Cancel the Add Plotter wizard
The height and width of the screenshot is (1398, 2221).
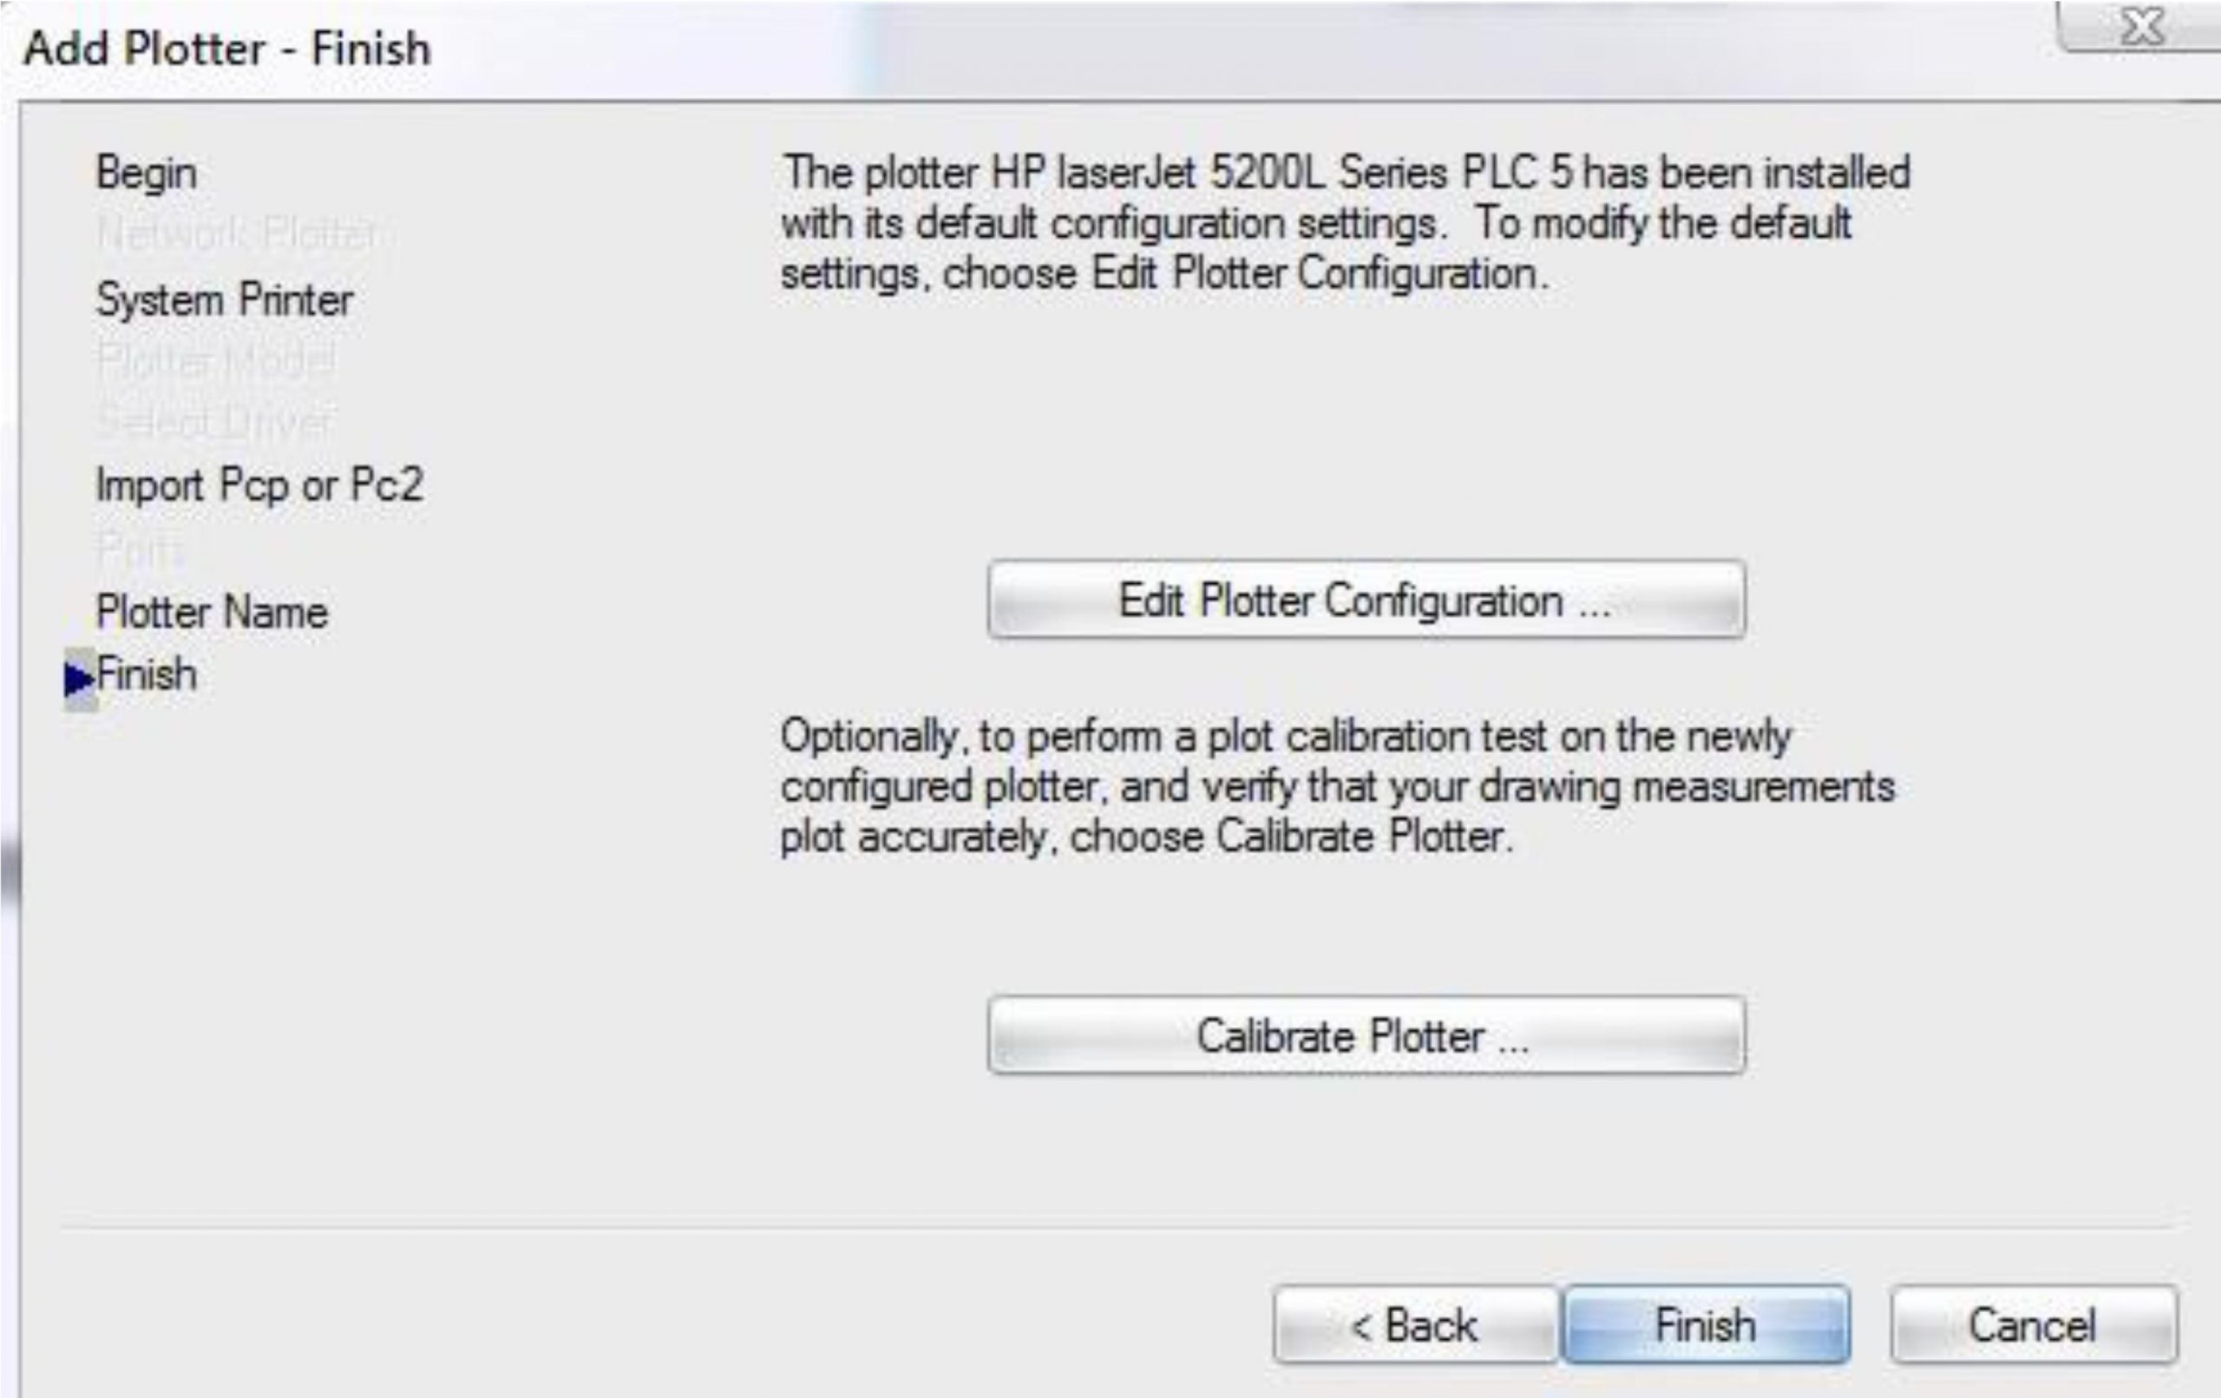tap(2033, 1325)
